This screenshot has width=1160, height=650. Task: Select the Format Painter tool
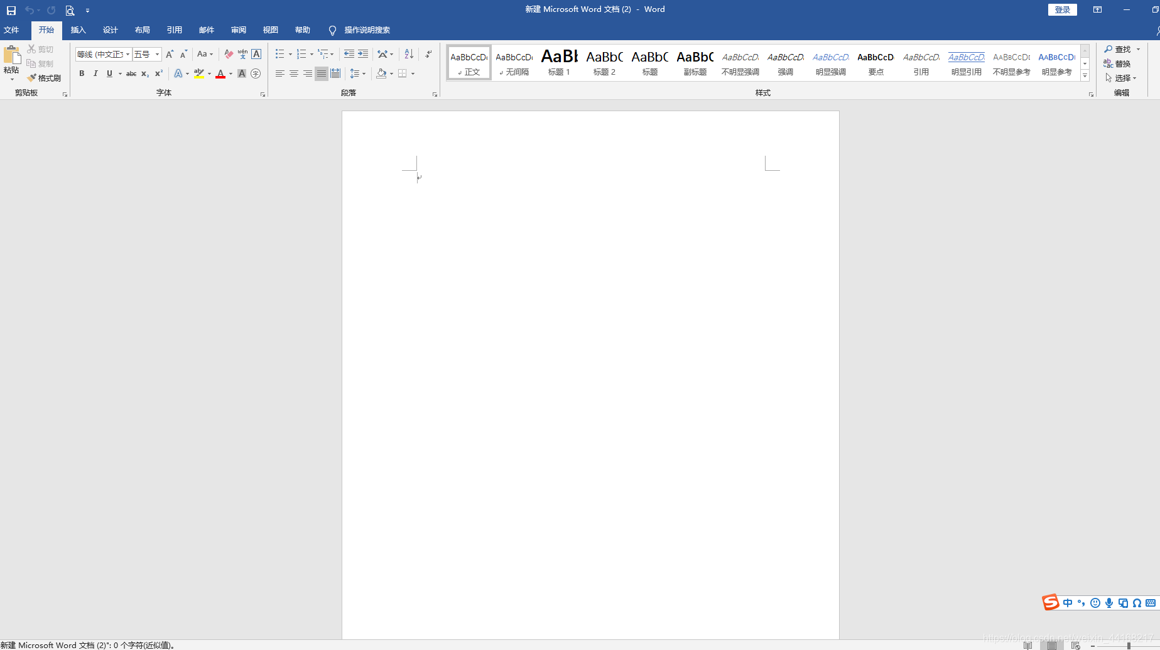(44, 77)
